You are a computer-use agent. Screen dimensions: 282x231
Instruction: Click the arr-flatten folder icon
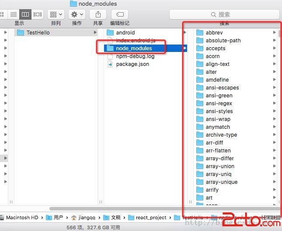coord(200,151)
